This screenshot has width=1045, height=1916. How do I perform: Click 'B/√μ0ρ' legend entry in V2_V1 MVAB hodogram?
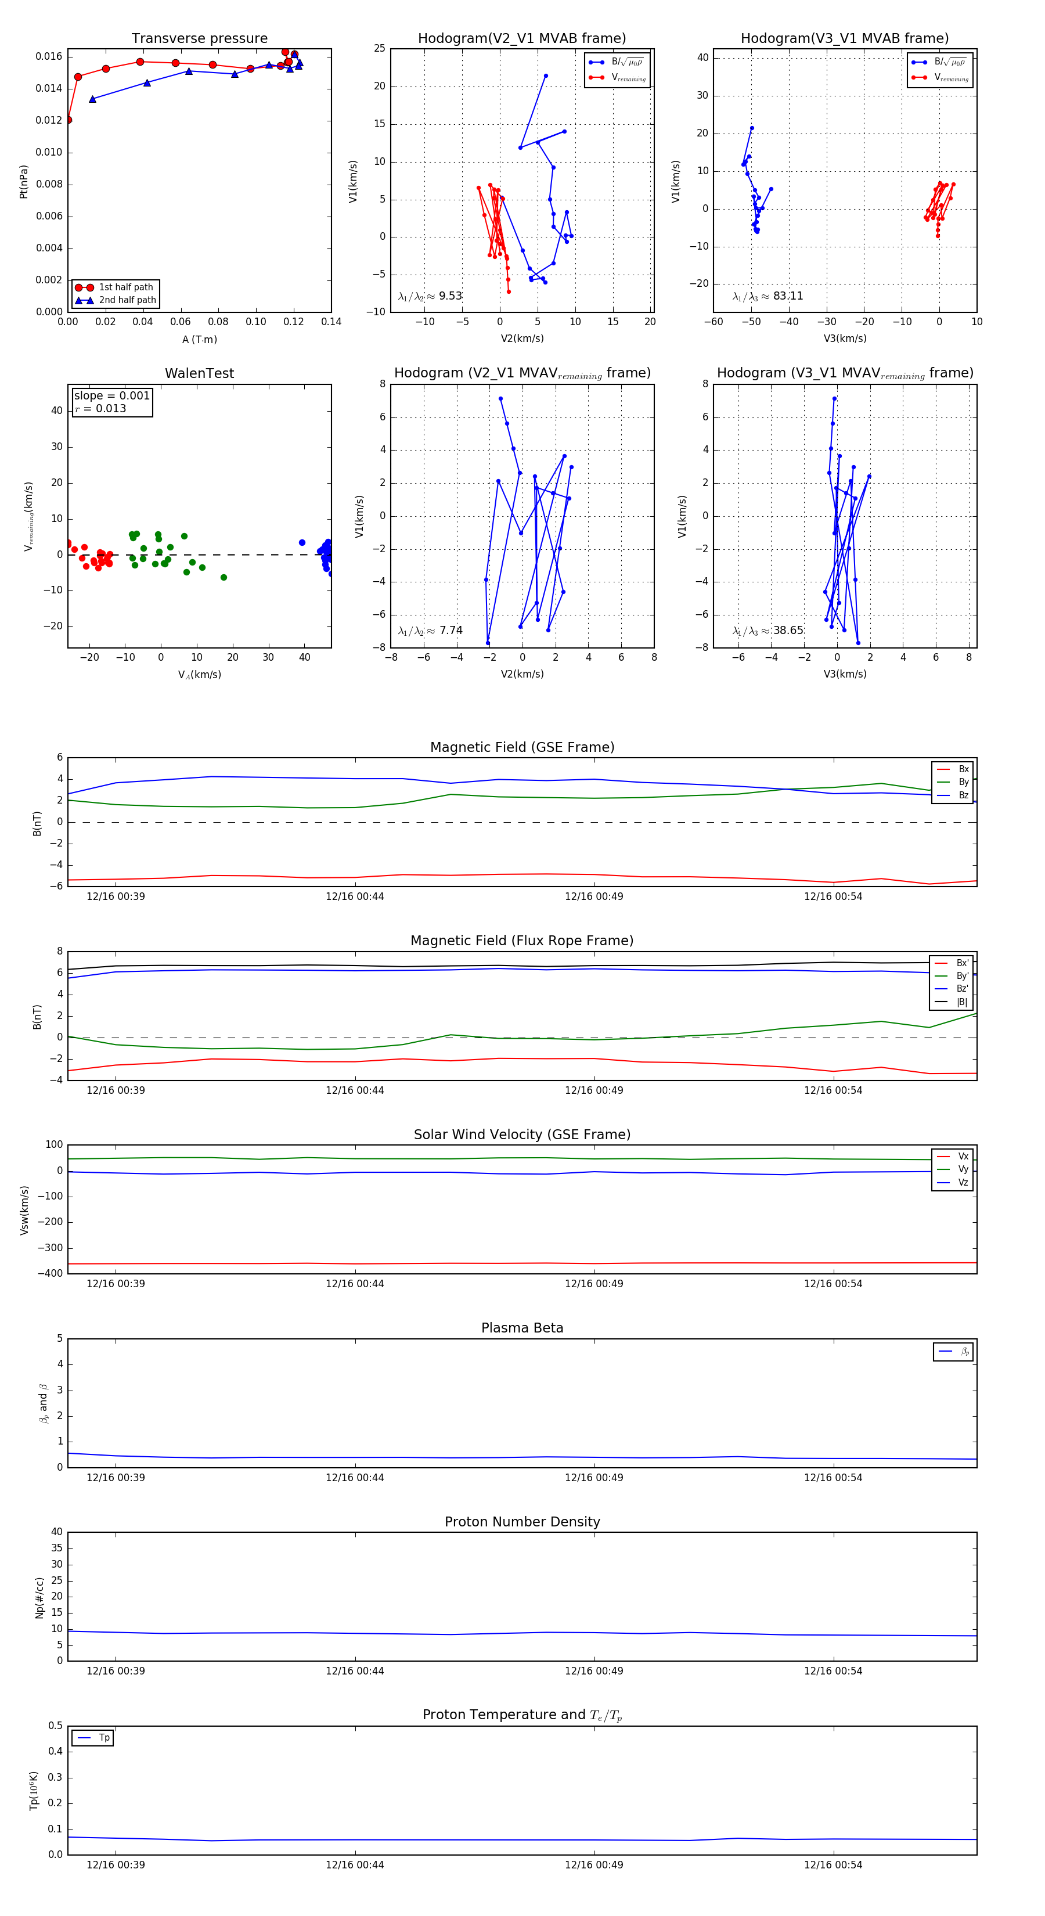[x=617, y=63]
